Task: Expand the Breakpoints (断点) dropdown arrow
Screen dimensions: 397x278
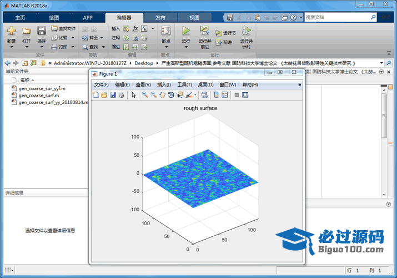Action: (166, 47)
